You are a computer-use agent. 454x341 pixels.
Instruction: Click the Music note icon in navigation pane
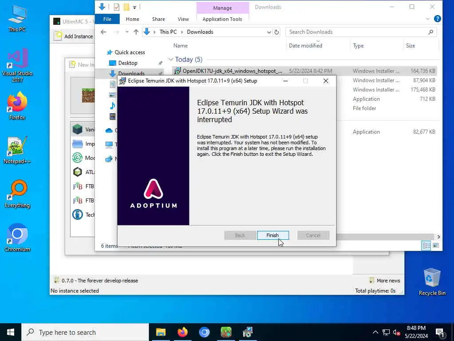pyautogui.click(x=113, y=106)
